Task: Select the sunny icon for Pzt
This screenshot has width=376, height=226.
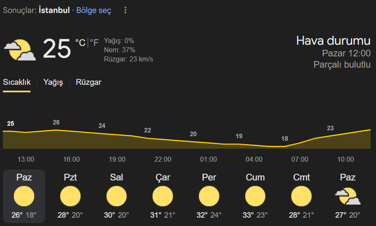Action: click(x=70, y=196)
